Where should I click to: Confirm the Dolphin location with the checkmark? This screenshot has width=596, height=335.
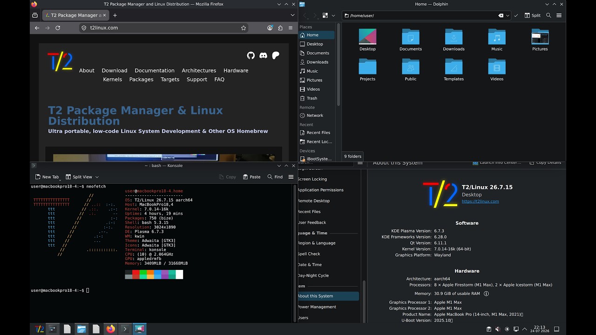[x=516, y=15]
